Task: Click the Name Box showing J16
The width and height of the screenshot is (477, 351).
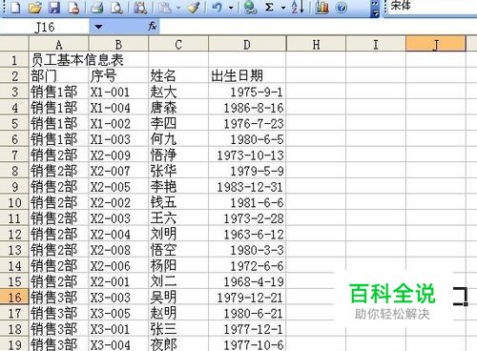Action: (45, 27)
